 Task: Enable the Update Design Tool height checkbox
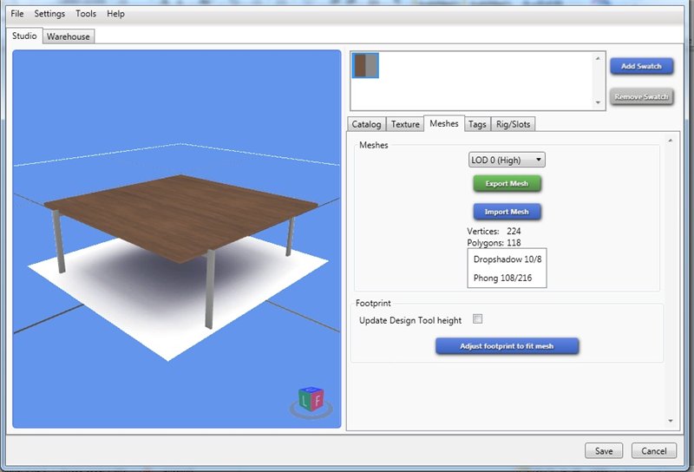[x=477, y=319]
